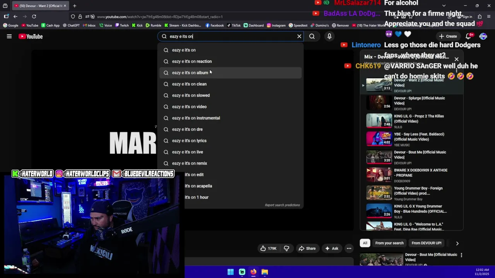Viewport: 495px width, 278px height.
Task: Open the TikTok bookmark
Action: [234, 25]
